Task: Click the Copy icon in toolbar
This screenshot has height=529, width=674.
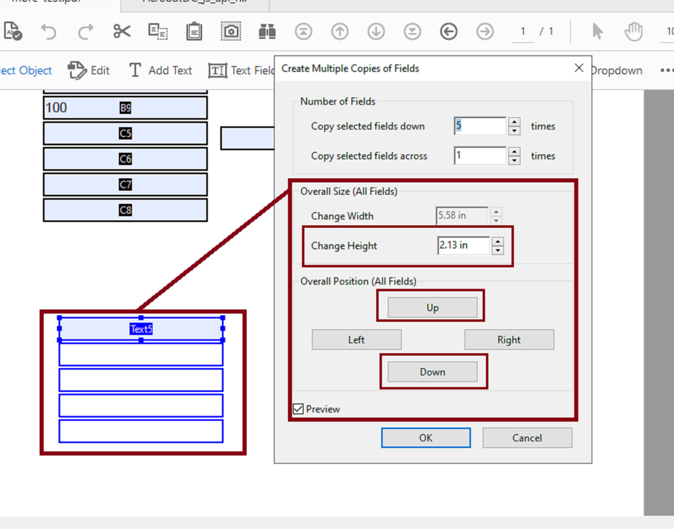Action: click(x=158, y=32)
